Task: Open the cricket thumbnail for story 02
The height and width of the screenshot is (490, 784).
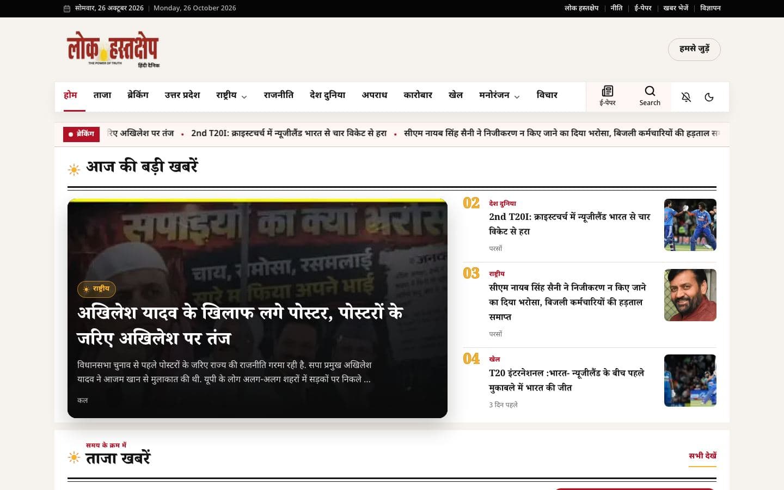Action: point(690,225)
